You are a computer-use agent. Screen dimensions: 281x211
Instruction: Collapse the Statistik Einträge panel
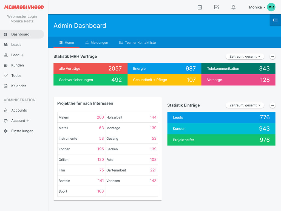pos(273,105)
